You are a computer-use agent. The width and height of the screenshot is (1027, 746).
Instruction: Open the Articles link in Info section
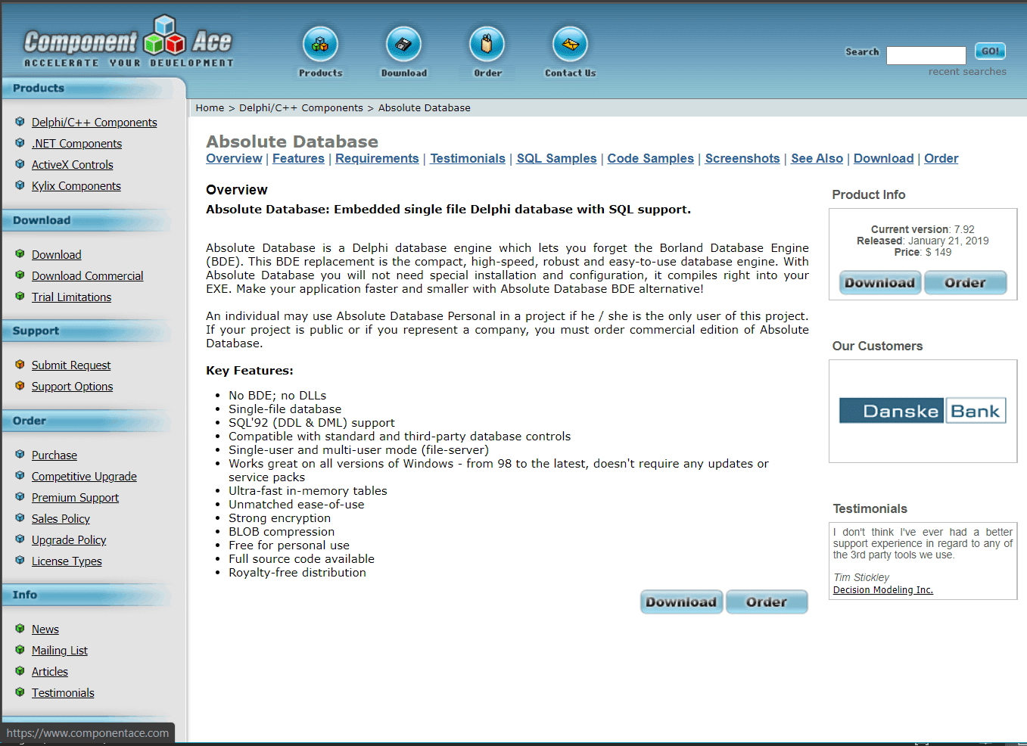coord(50,672)
